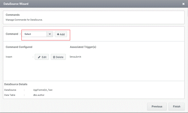Open the Command dropdown arrow
The height and width of the screenshot is (113, 188).
coord(50,34)
